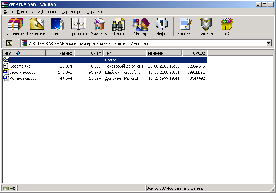Click the parent folder icon in list
The width and height of the screenshot is (276, 193).
pos(6,60)
